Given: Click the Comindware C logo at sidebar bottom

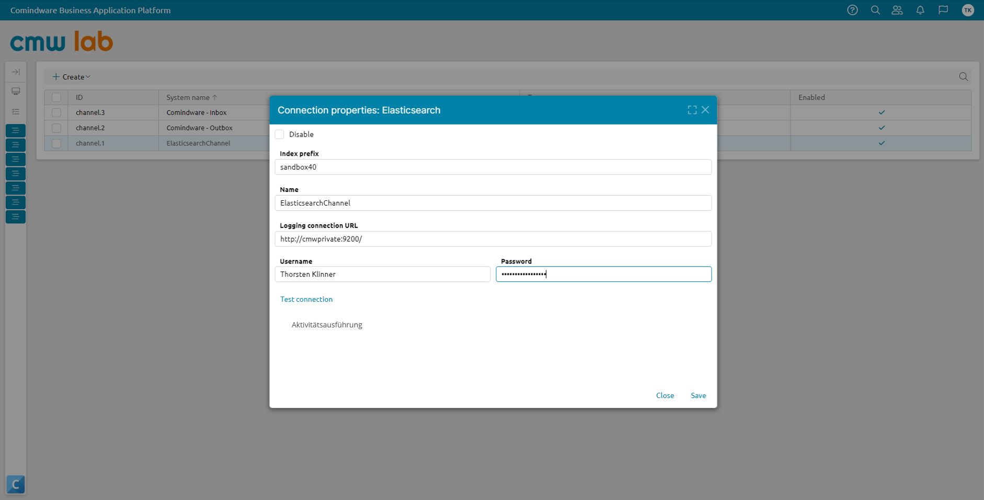Looking at the screenshot, I should (x=16, y=484).
